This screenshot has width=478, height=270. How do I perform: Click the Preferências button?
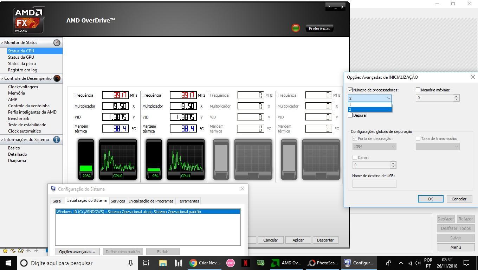[x=319, y=28]
